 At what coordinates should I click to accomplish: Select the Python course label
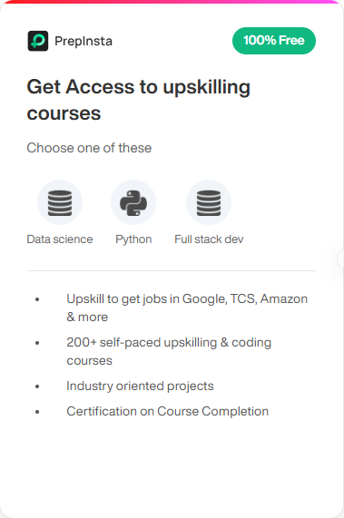(133, 239)
